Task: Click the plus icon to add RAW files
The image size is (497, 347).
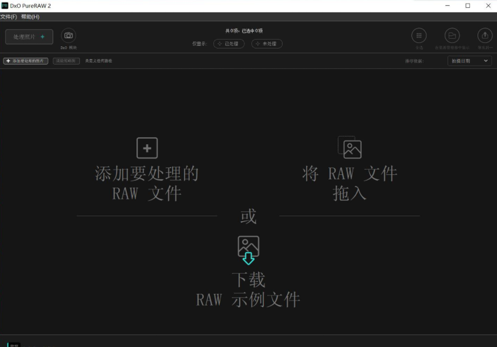Action: click(147, 148)
